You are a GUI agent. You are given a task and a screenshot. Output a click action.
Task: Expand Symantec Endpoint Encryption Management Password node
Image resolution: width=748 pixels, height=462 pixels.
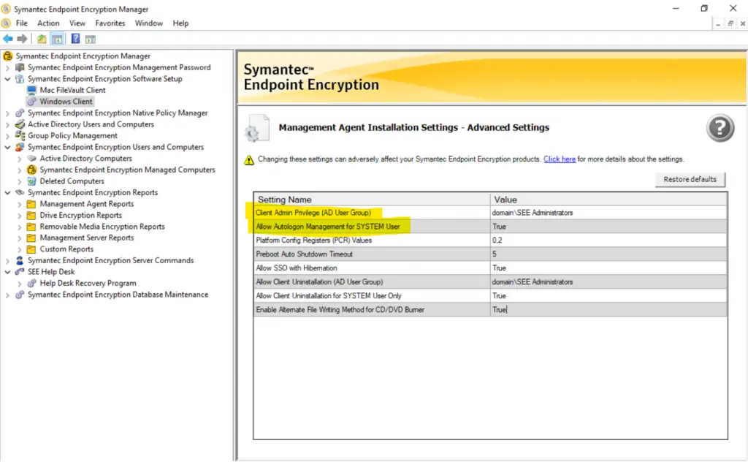[x=8, y=67]
